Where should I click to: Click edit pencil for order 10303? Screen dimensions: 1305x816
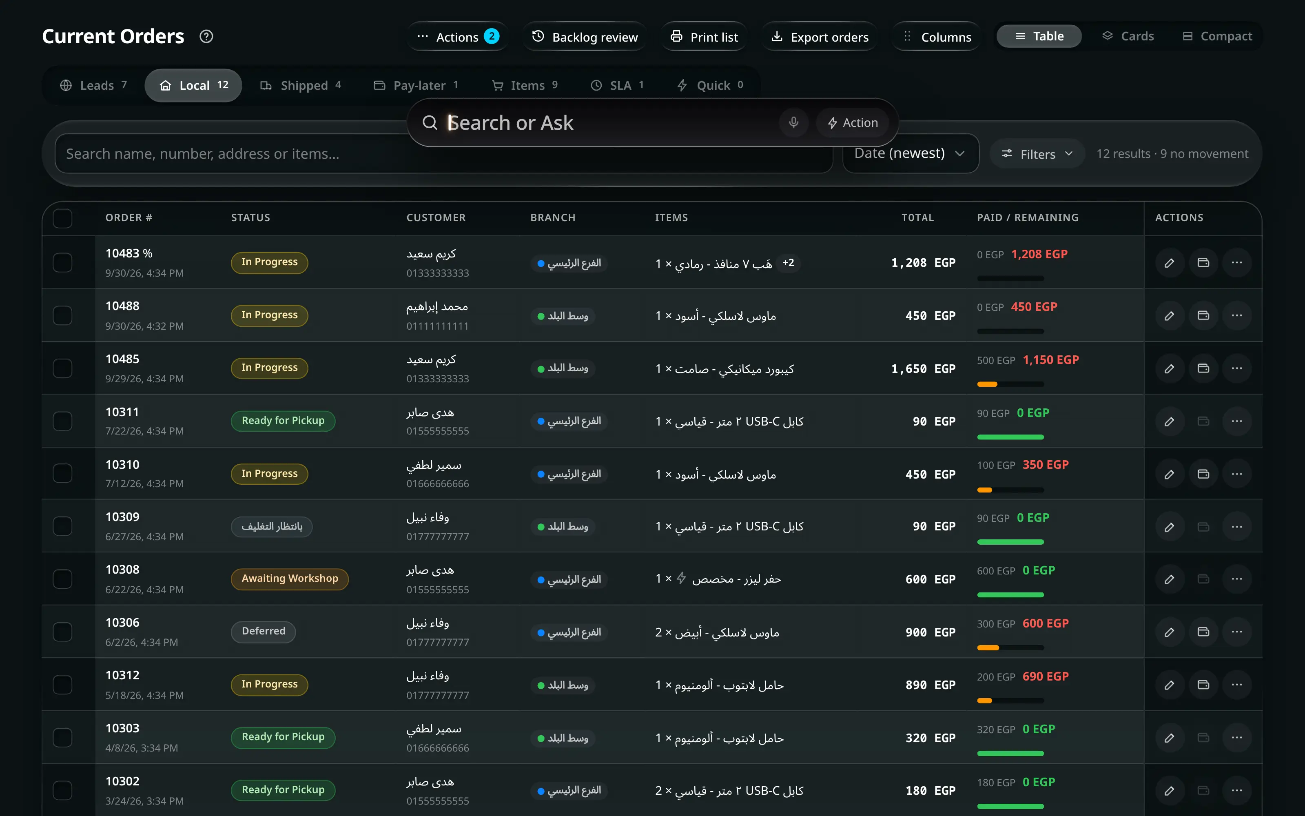[x=1169, y=738]
